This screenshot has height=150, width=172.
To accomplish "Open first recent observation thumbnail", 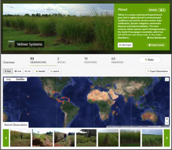I will click(x=21, y=138).
